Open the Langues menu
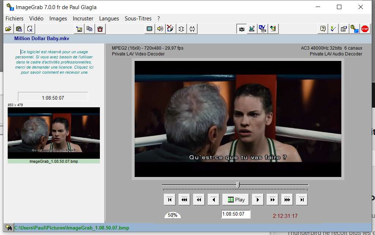This screenshot has width=375, height=235. (x=109, y=18)
